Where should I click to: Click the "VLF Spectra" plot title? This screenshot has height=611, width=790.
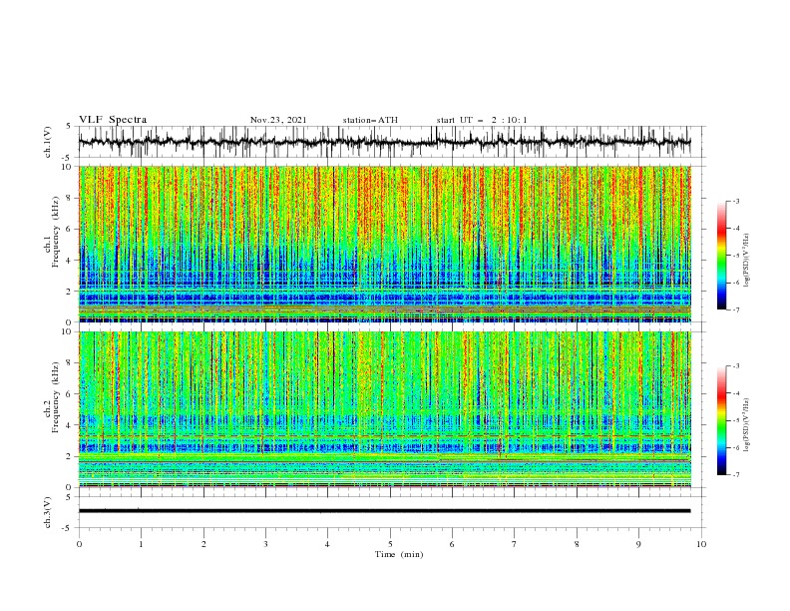tap(113, 120)
